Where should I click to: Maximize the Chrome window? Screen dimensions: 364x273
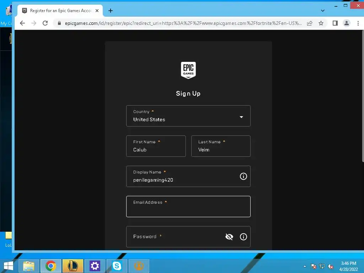(x=346, y=6)
